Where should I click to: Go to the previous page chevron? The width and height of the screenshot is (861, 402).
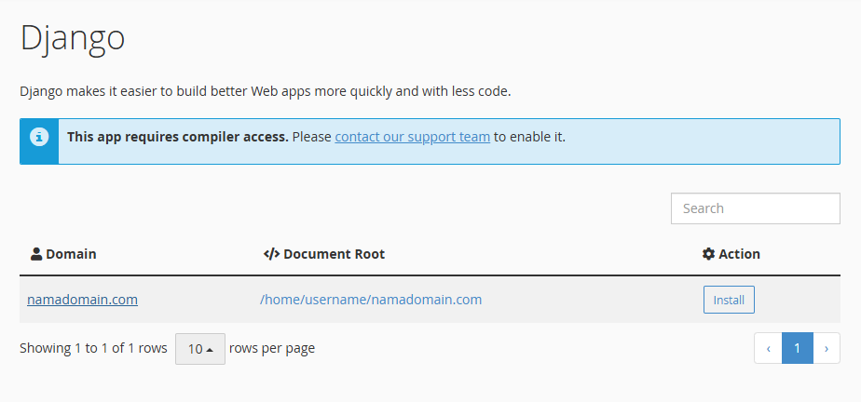(x=768, y=348)
